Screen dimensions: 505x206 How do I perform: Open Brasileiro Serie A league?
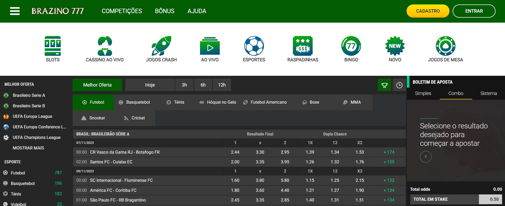pos(29,95)
